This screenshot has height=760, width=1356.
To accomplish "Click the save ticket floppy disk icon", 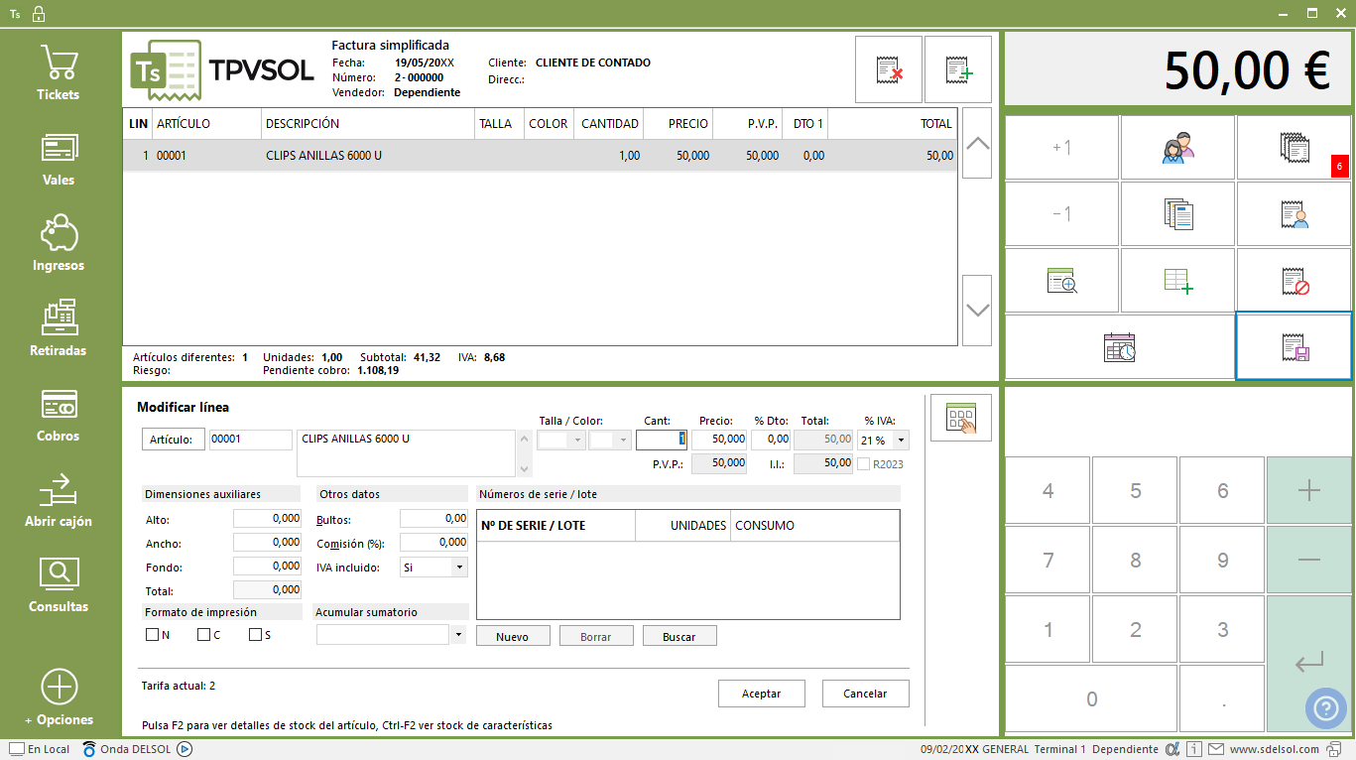I will 1294,346.
